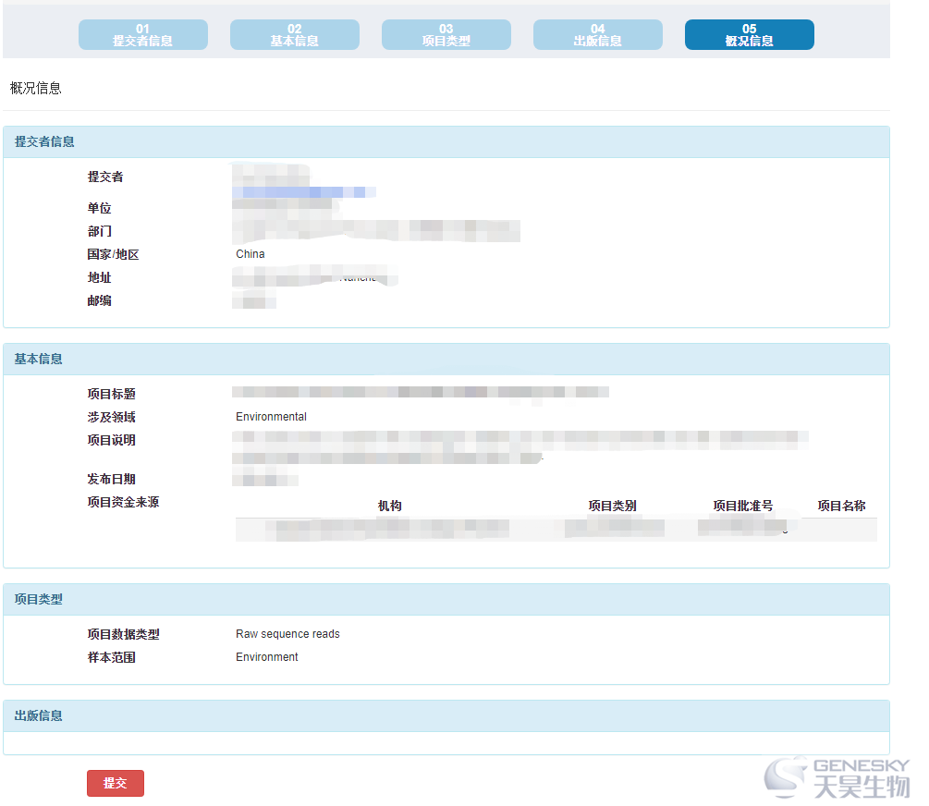Image resolution: width=929 pixels, height=806 pixels.
Task: Click the 概况信息 page heading
Action: (x=36, y=89)
